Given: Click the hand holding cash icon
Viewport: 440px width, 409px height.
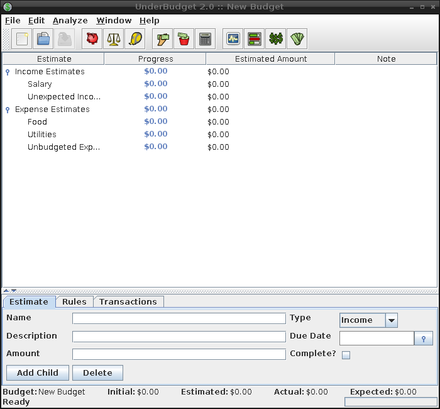Looking at the screenshot, I should tap(162, 39).
